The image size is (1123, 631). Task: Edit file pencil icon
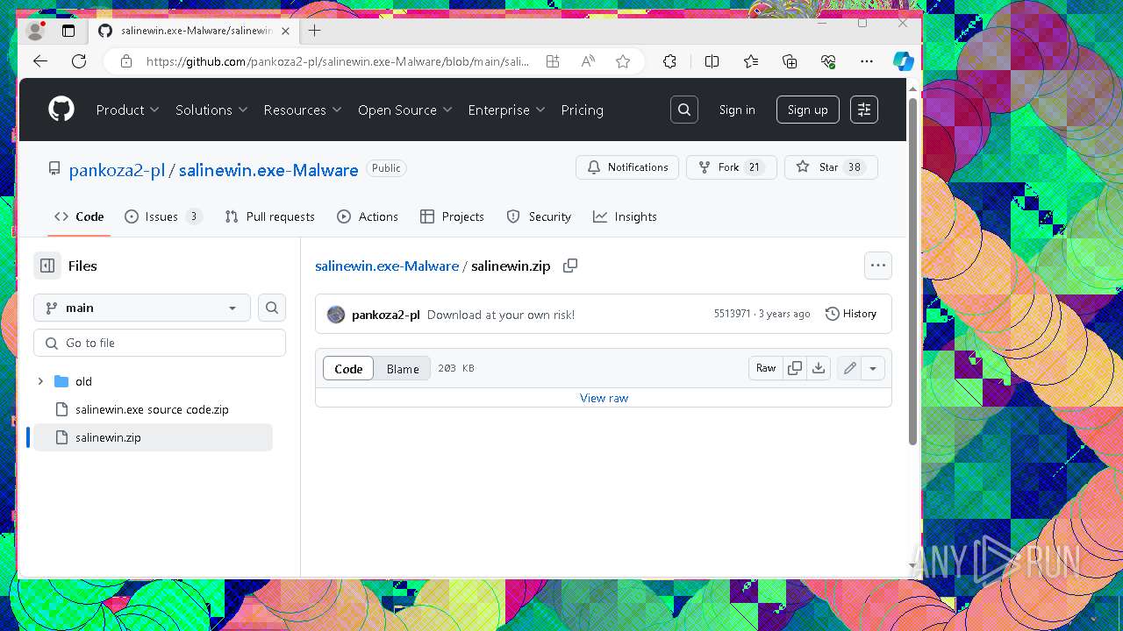849,368
